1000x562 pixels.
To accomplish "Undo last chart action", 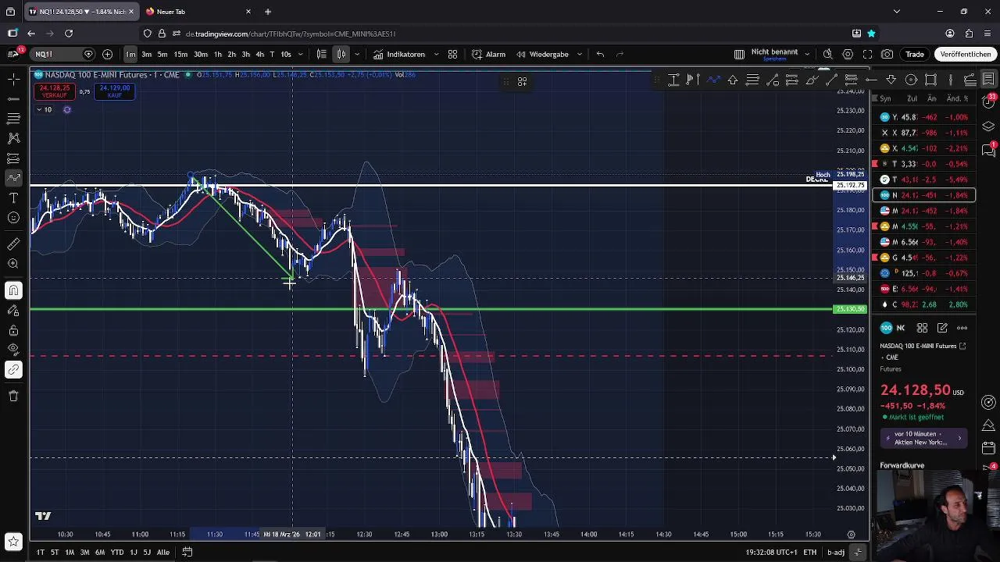I will (600, 54).
